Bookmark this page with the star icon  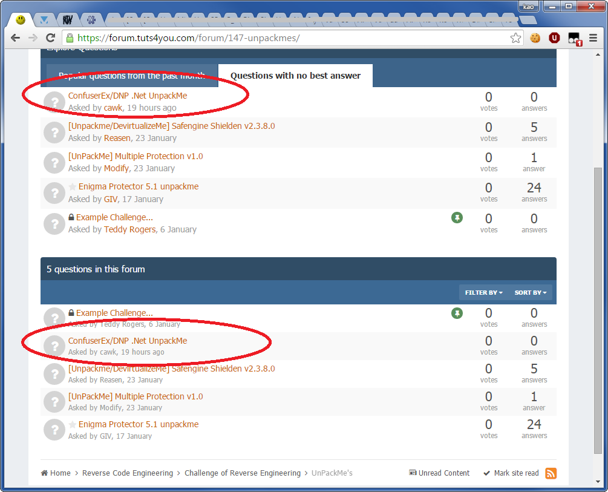pyautogui.click(x=515, y=38)
